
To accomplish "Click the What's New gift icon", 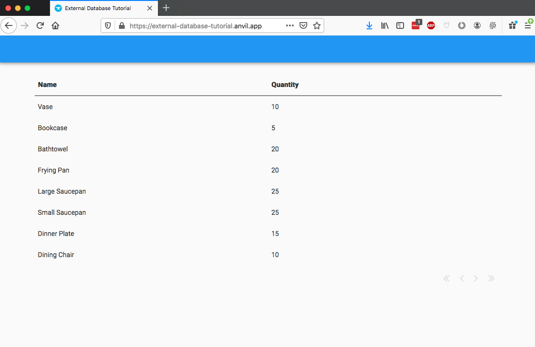I will coord(512,26).
